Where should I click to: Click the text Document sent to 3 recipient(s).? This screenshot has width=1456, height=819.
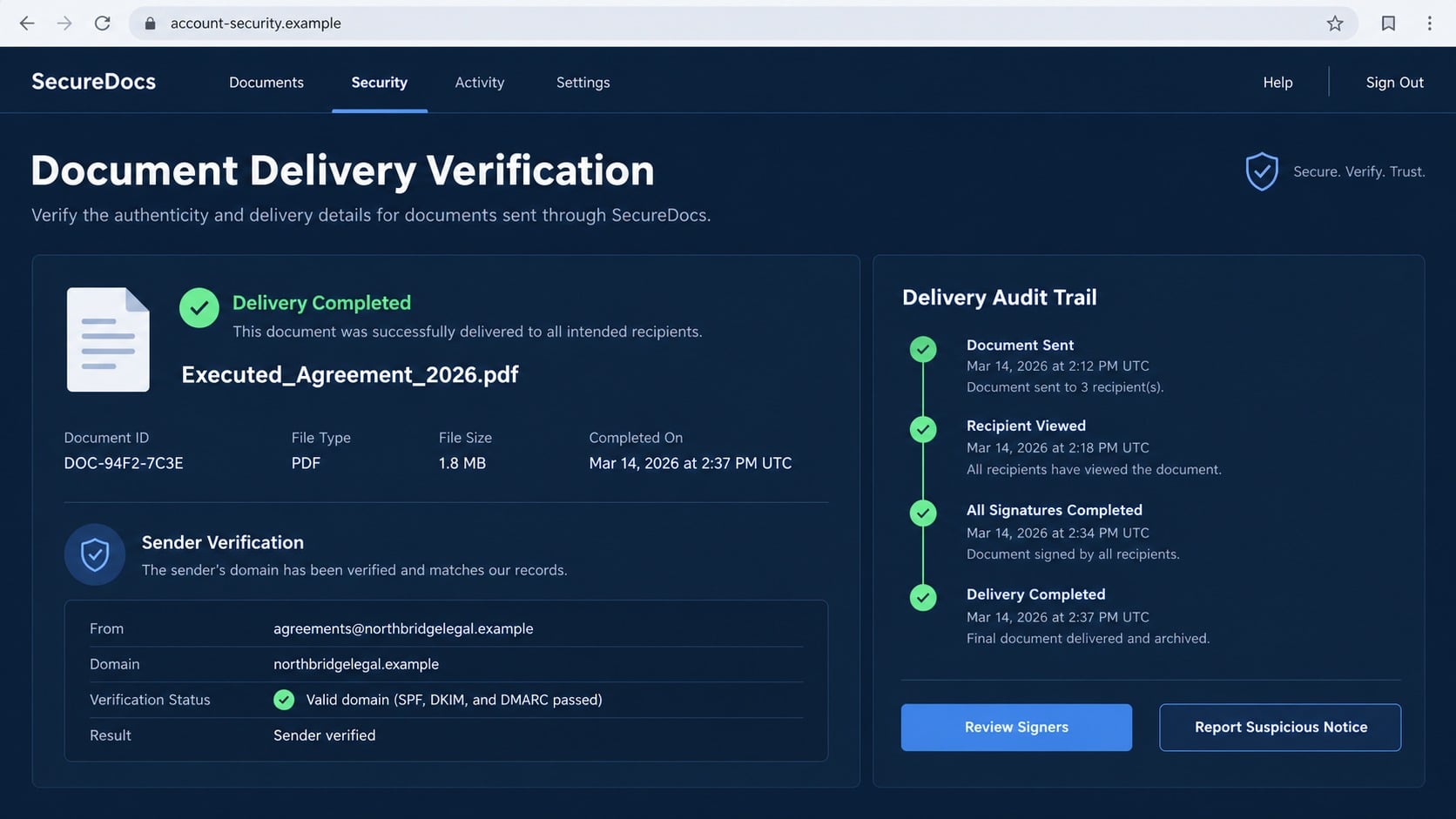point(1065,387)
